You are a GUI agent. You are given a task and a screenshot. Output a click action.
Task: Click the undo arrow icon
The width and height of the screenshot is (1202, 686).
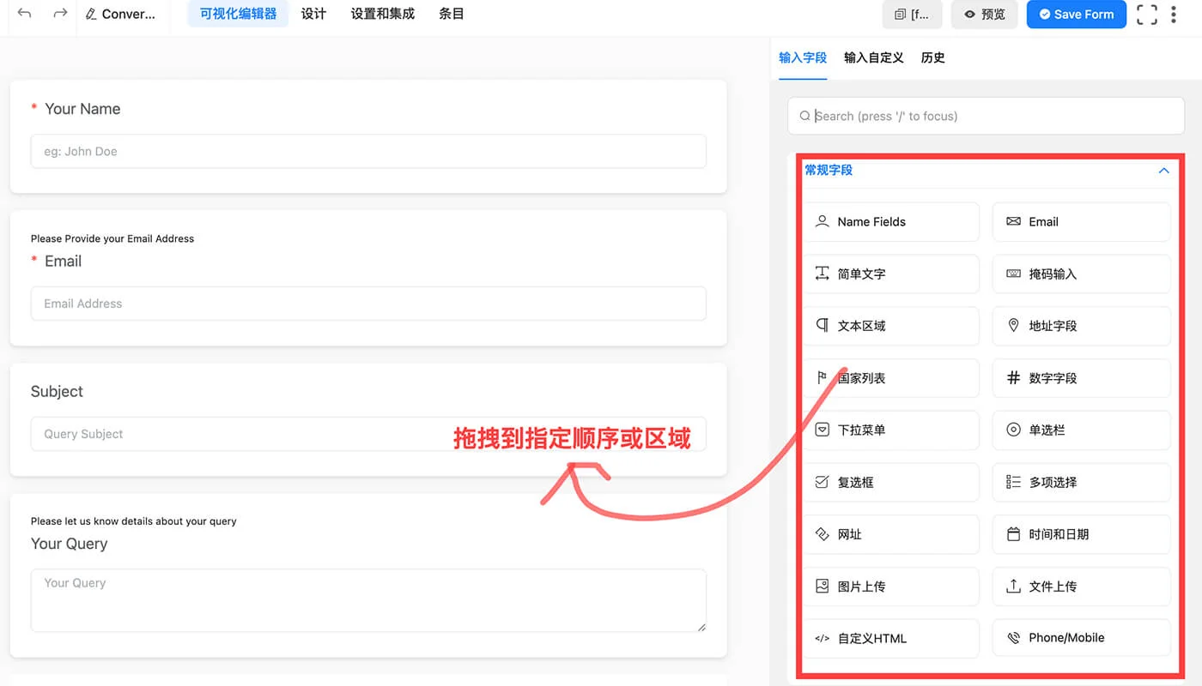(23, 14)
